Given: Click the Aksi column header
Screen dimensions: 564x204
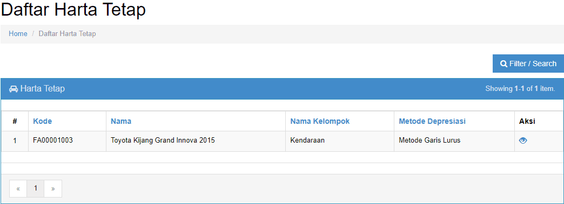Looking at the screenshot, I should click(527, 121).
